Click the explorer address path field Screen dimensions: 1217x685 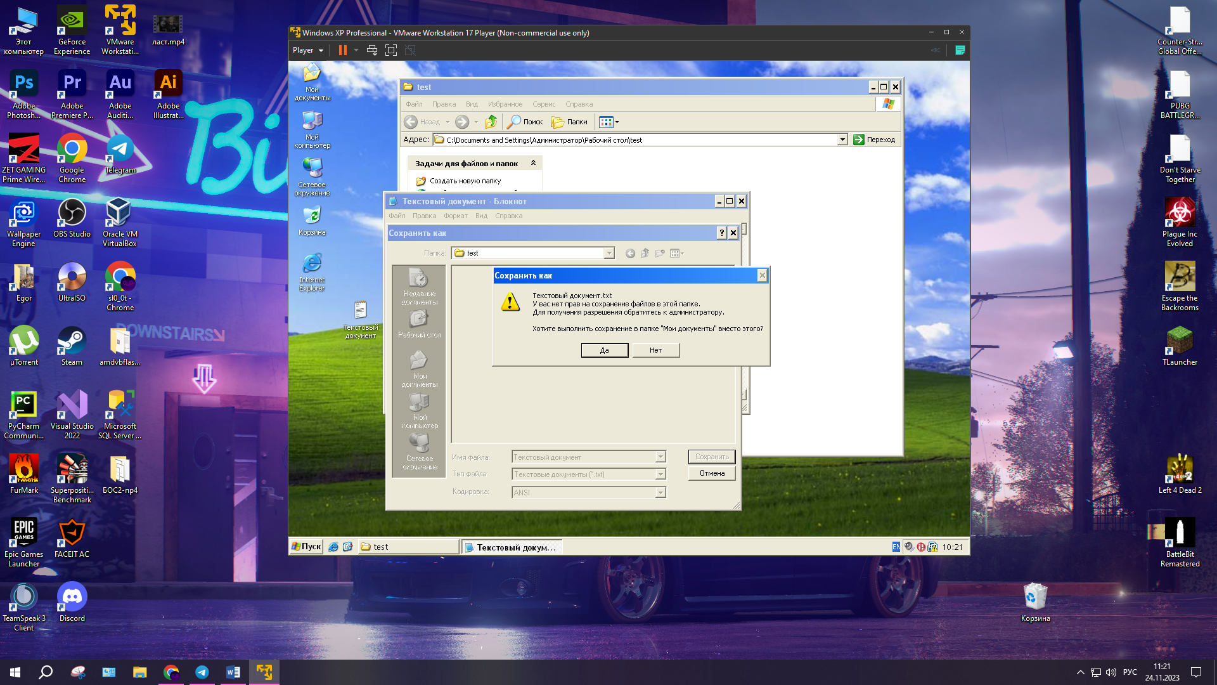click(635, 140)
